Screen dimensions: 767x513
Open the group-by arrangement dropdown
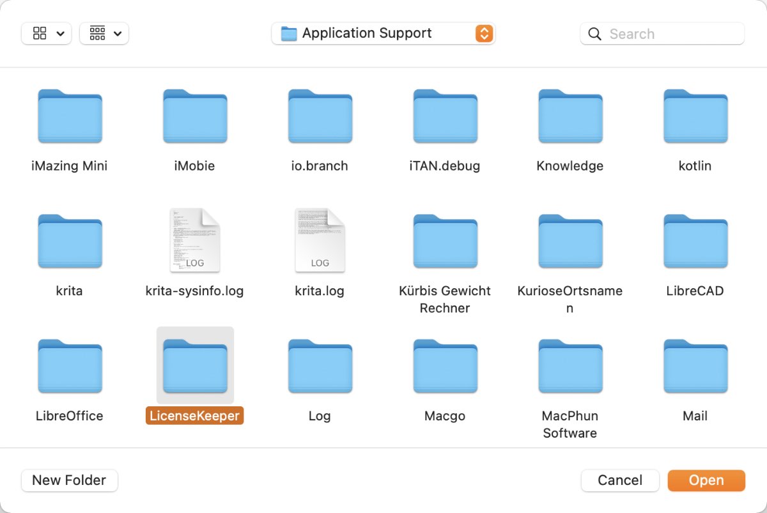[x=104, y=34]
